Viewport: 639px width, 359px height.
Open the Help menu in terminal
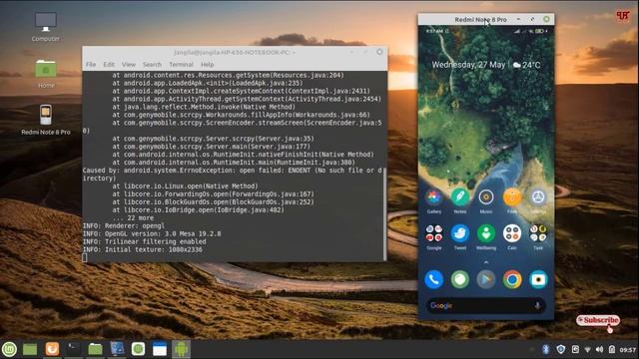207,64
